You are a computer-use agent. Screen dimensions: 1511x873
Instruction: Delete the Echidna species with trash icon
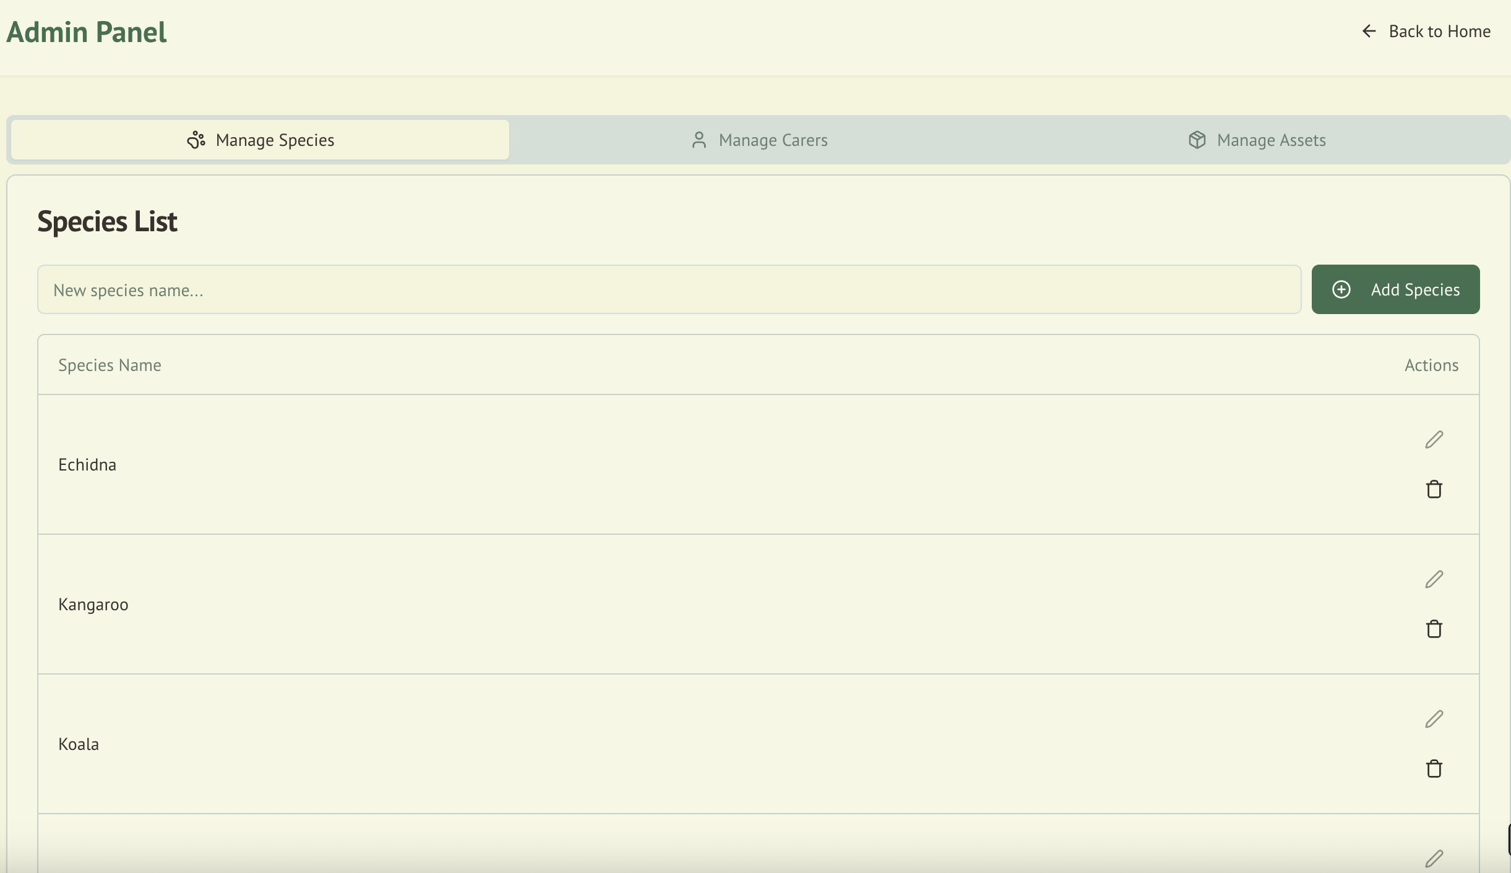[1434, 489]
